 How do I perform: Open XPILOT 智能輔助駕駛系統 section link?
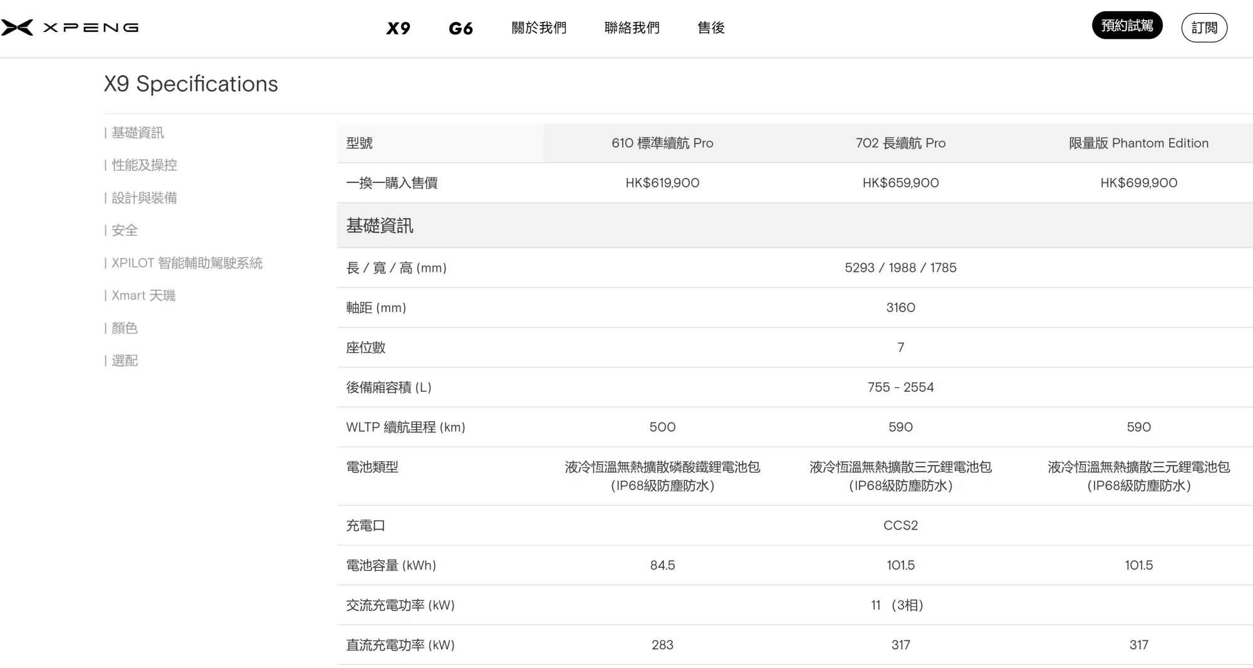click(x=186, y=263)
